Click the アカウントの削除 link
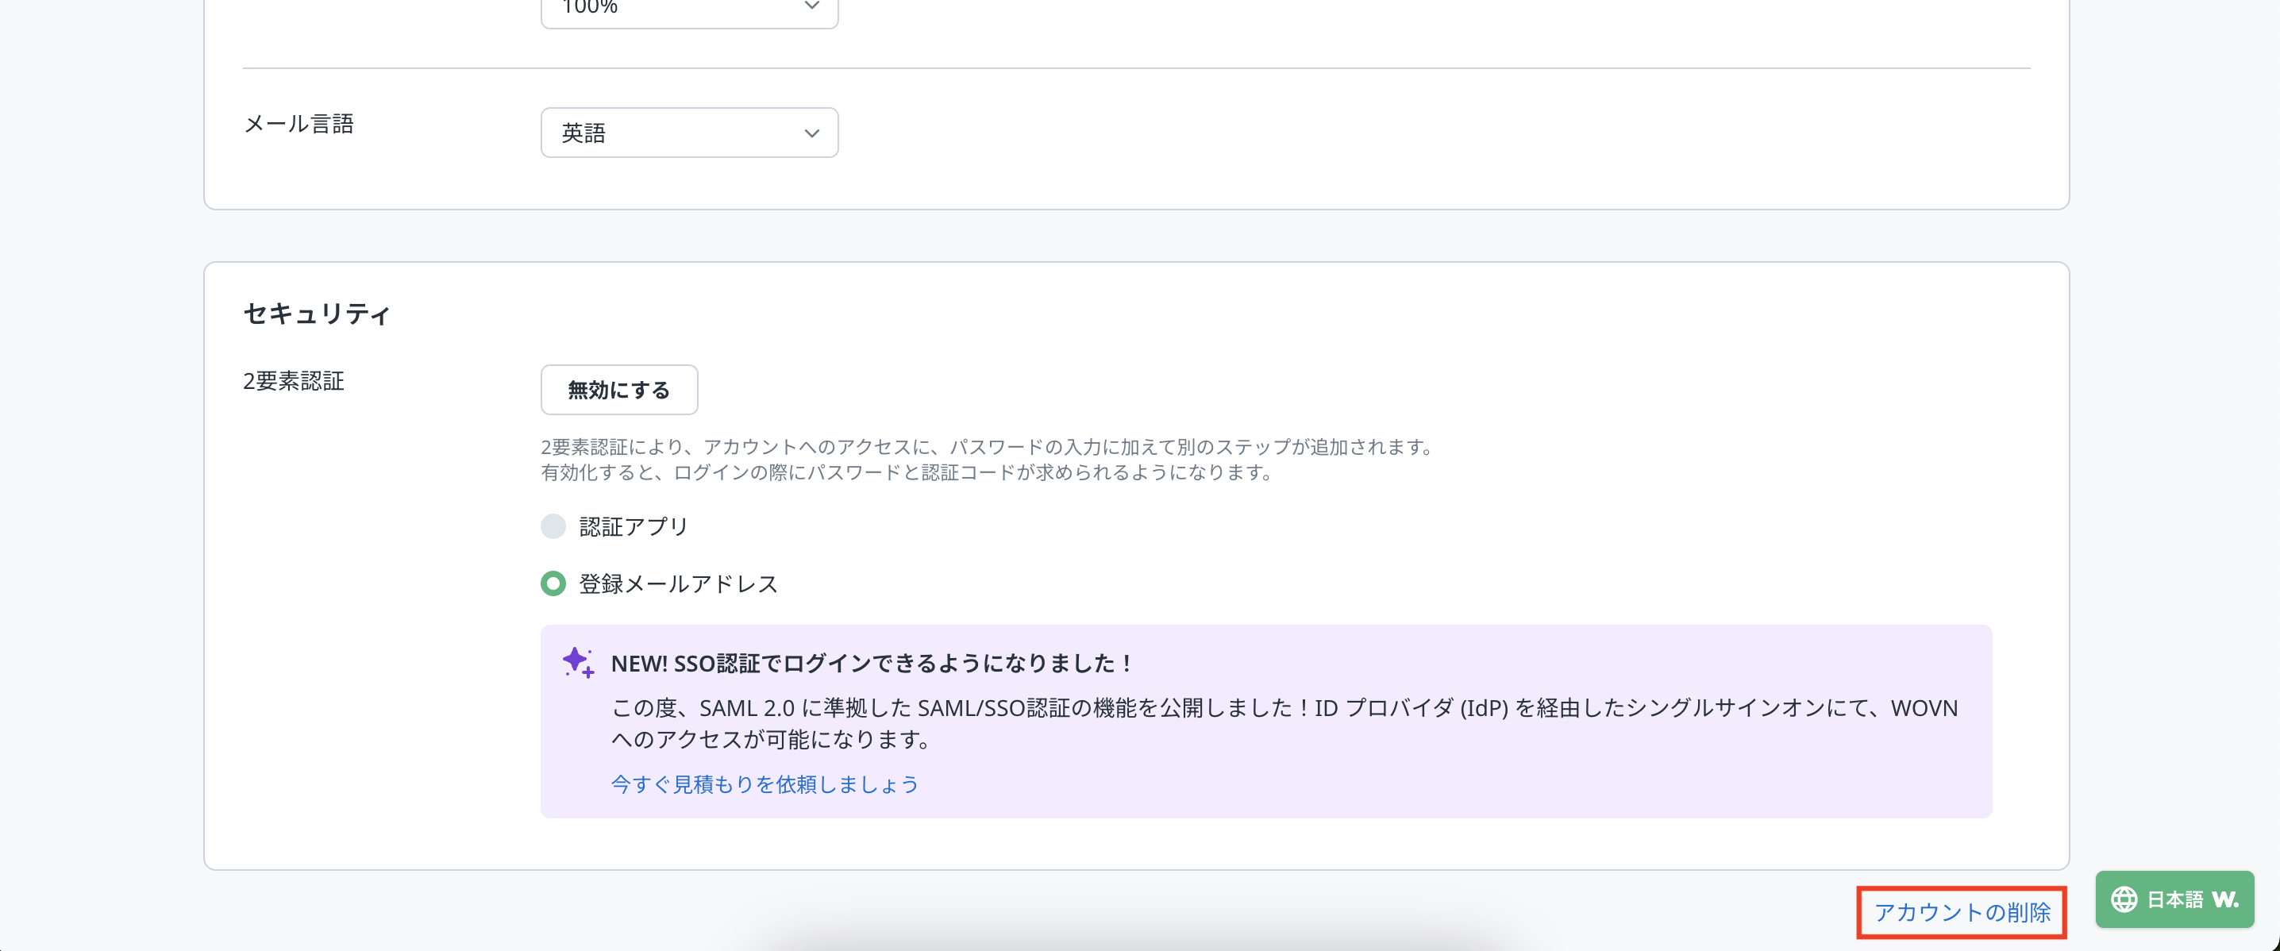Image resolution: width=2280 pixels, height=951 pixels. pyautogui.click(x=1962, y=912)
